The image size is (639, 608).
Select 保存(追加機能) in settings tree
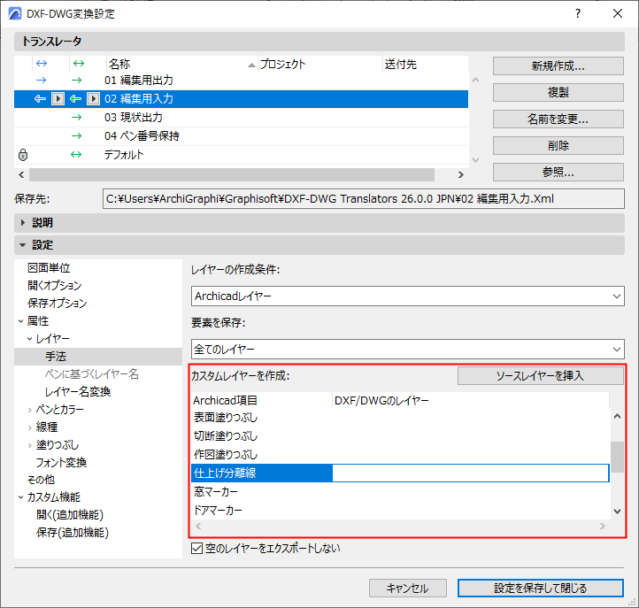pyautogui.click(x=73, y=533)
